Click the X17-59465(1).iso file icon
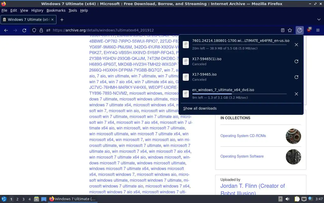Screen dimensions: 324x203 point(186,61)
